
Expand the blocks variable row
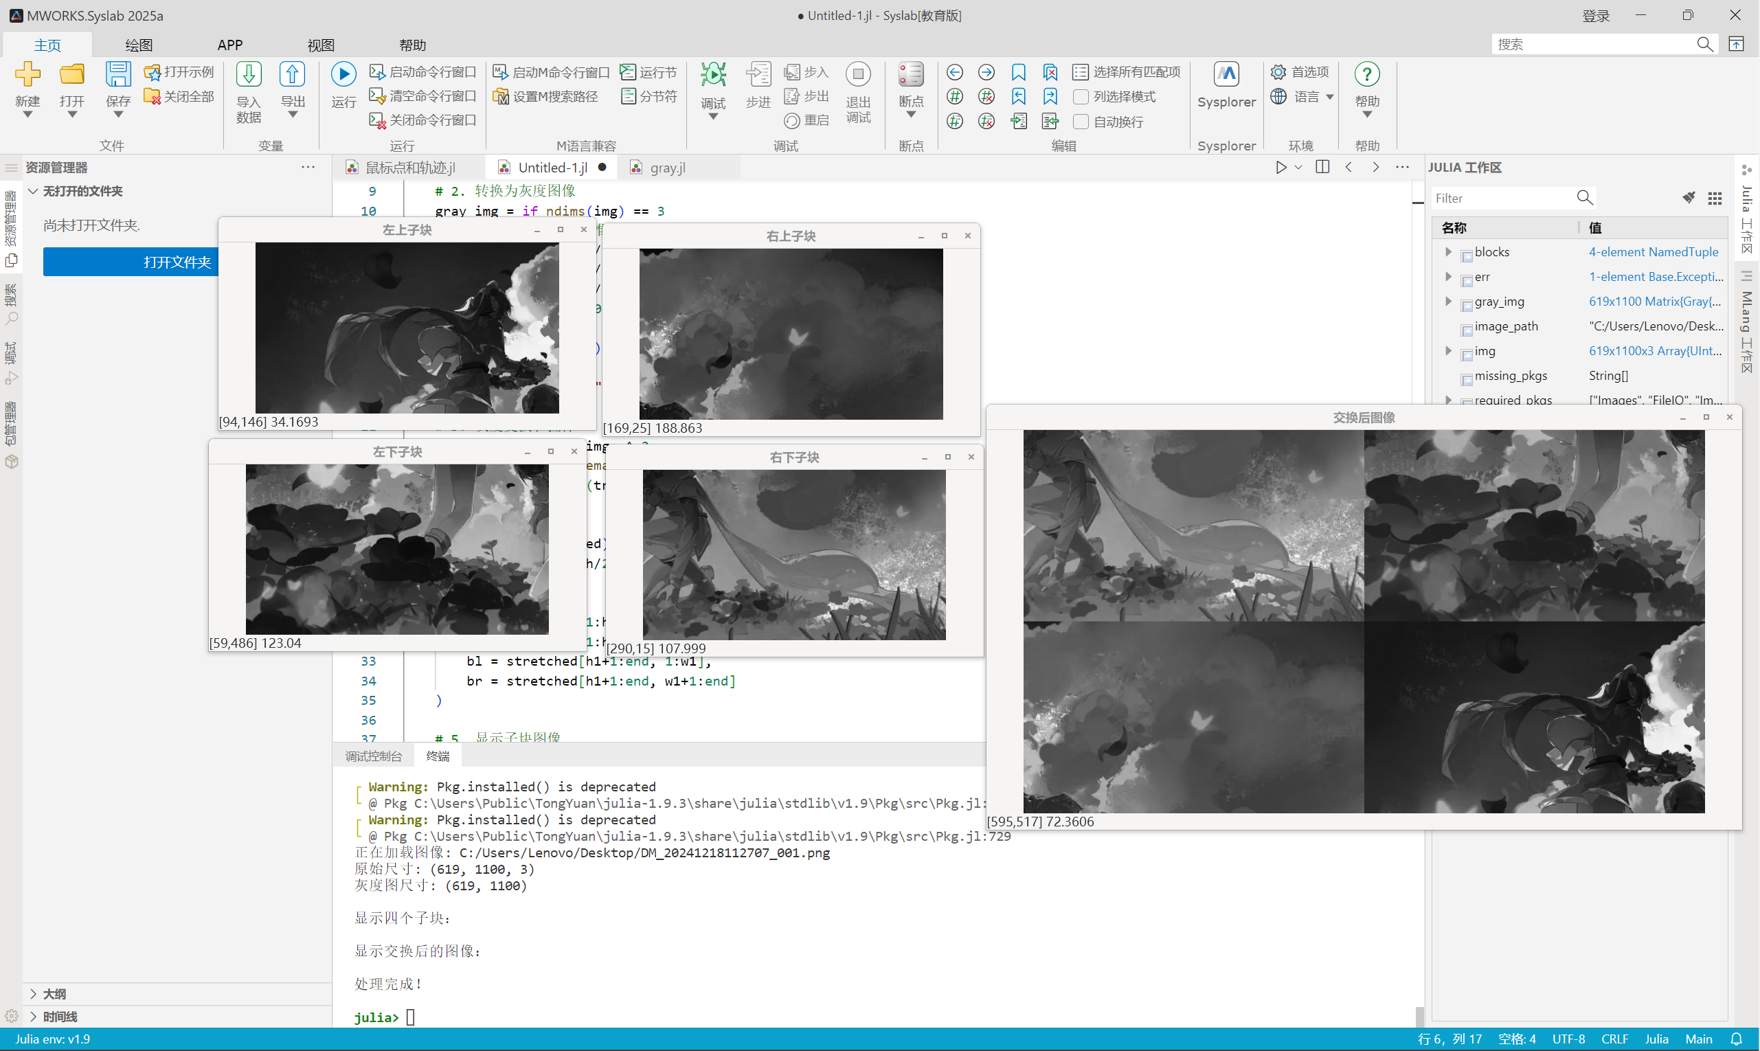point(1448,252)
